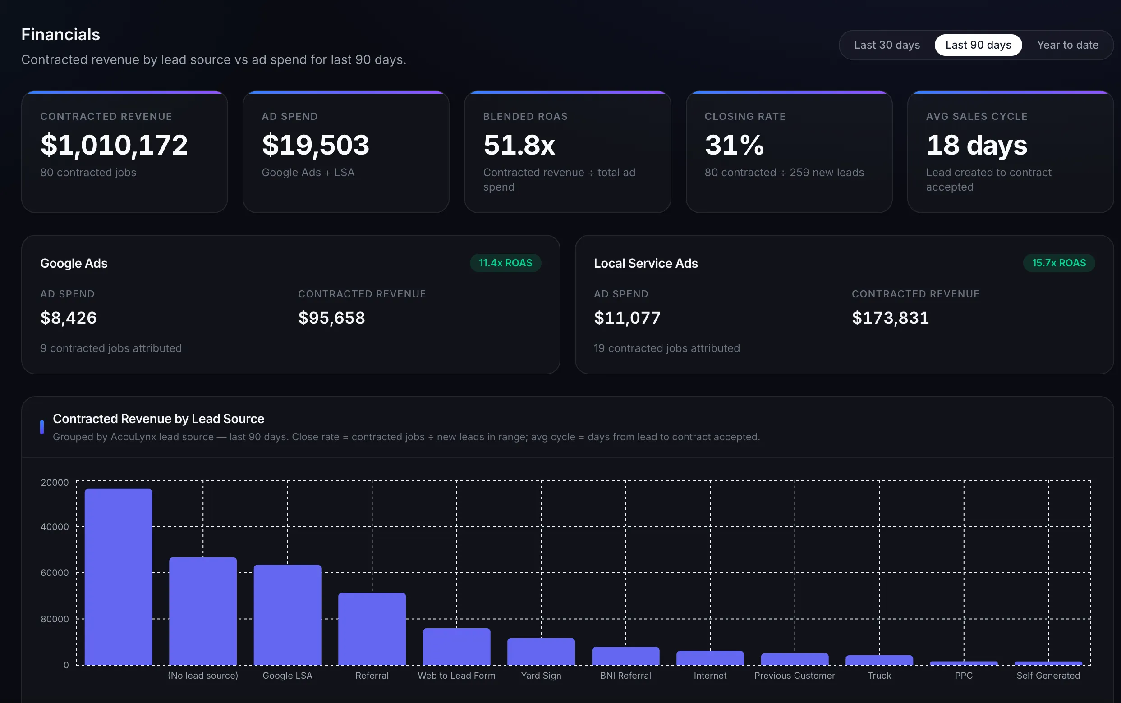Click the $19,503 ad spend value
The height and width of the screenshot is (703, 1121).
click(315, 145)
